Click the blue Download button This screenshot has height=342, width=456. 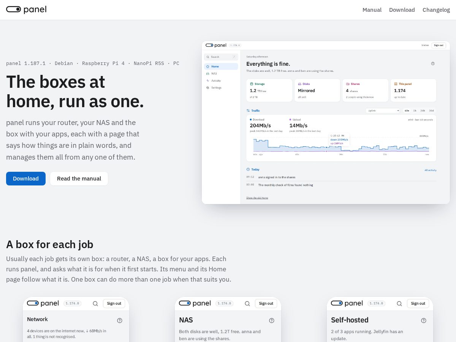26,179
